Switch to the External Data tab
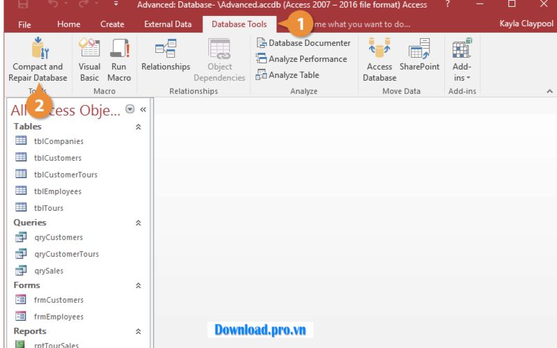The width and height of the screenshot is (557, 348). coord(168,24)
